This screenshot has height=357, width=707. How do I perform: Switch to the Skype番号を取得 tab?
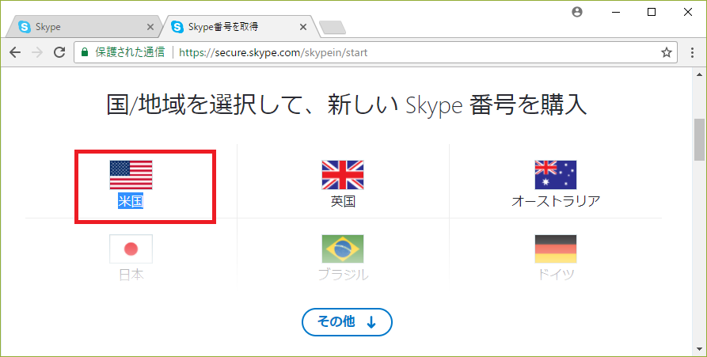[239, 27]
